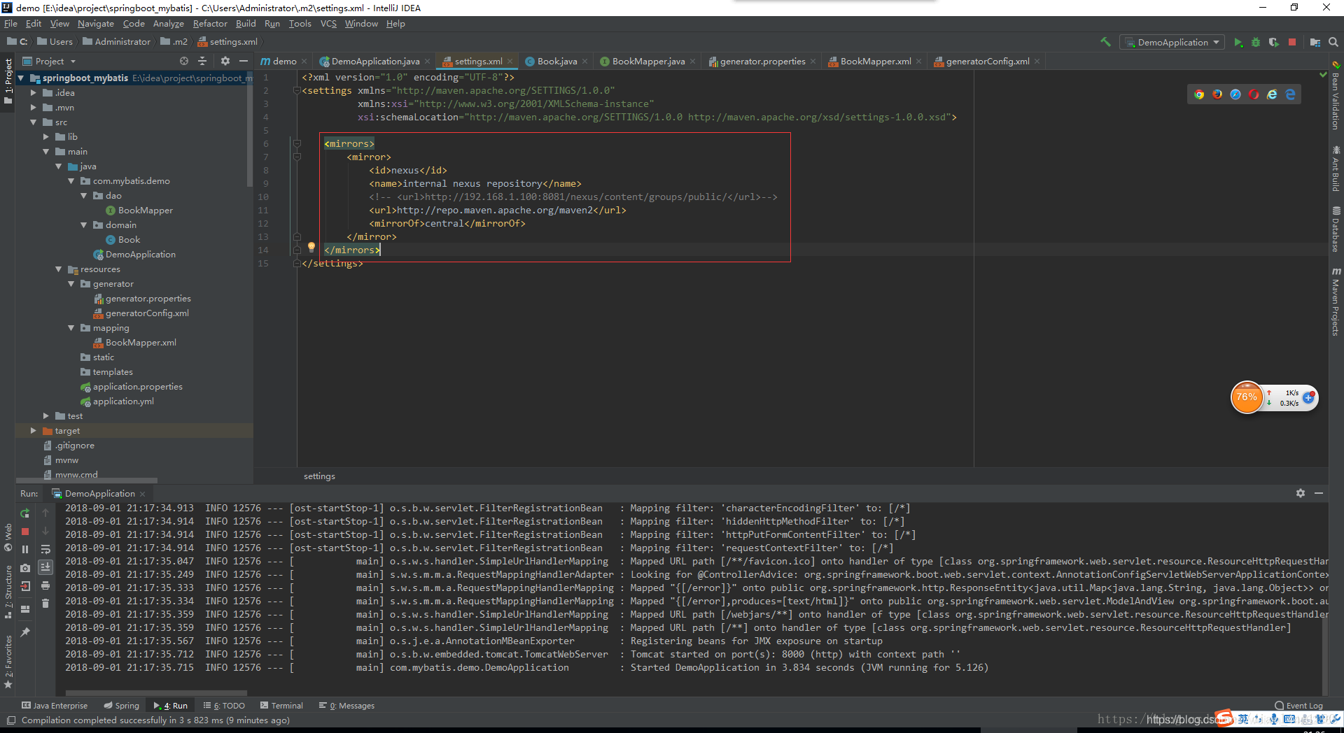Open BookMapper.xml in project tree
1344x733 pixels.
[x=141, y=343]
